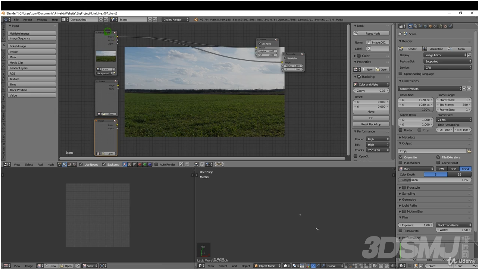479x270 pixels.
Task: Add a Bokeh Image input node
Action: point(32,46)
